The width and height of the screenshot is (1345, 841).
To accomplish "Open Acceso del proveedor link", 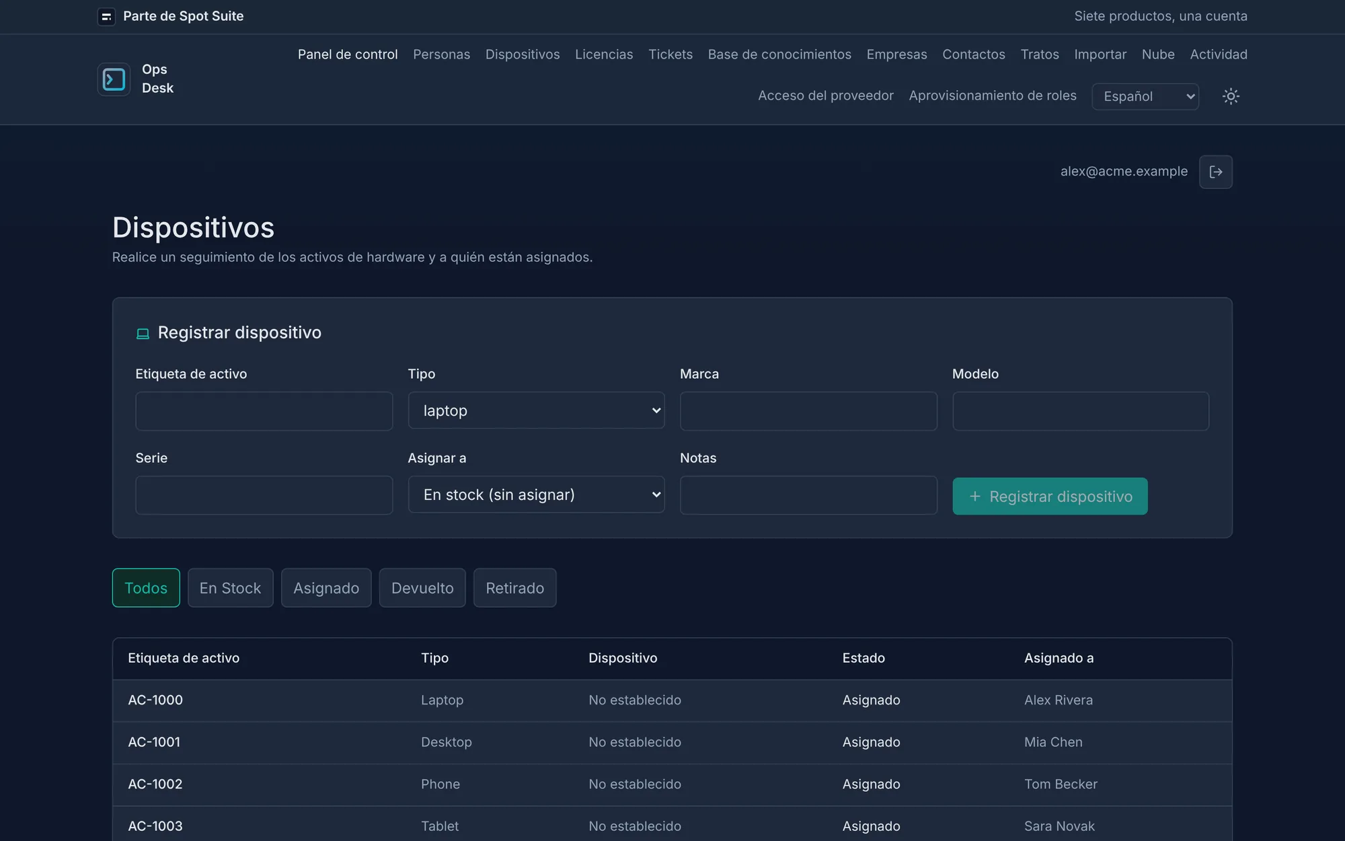I will coord(826,96).
